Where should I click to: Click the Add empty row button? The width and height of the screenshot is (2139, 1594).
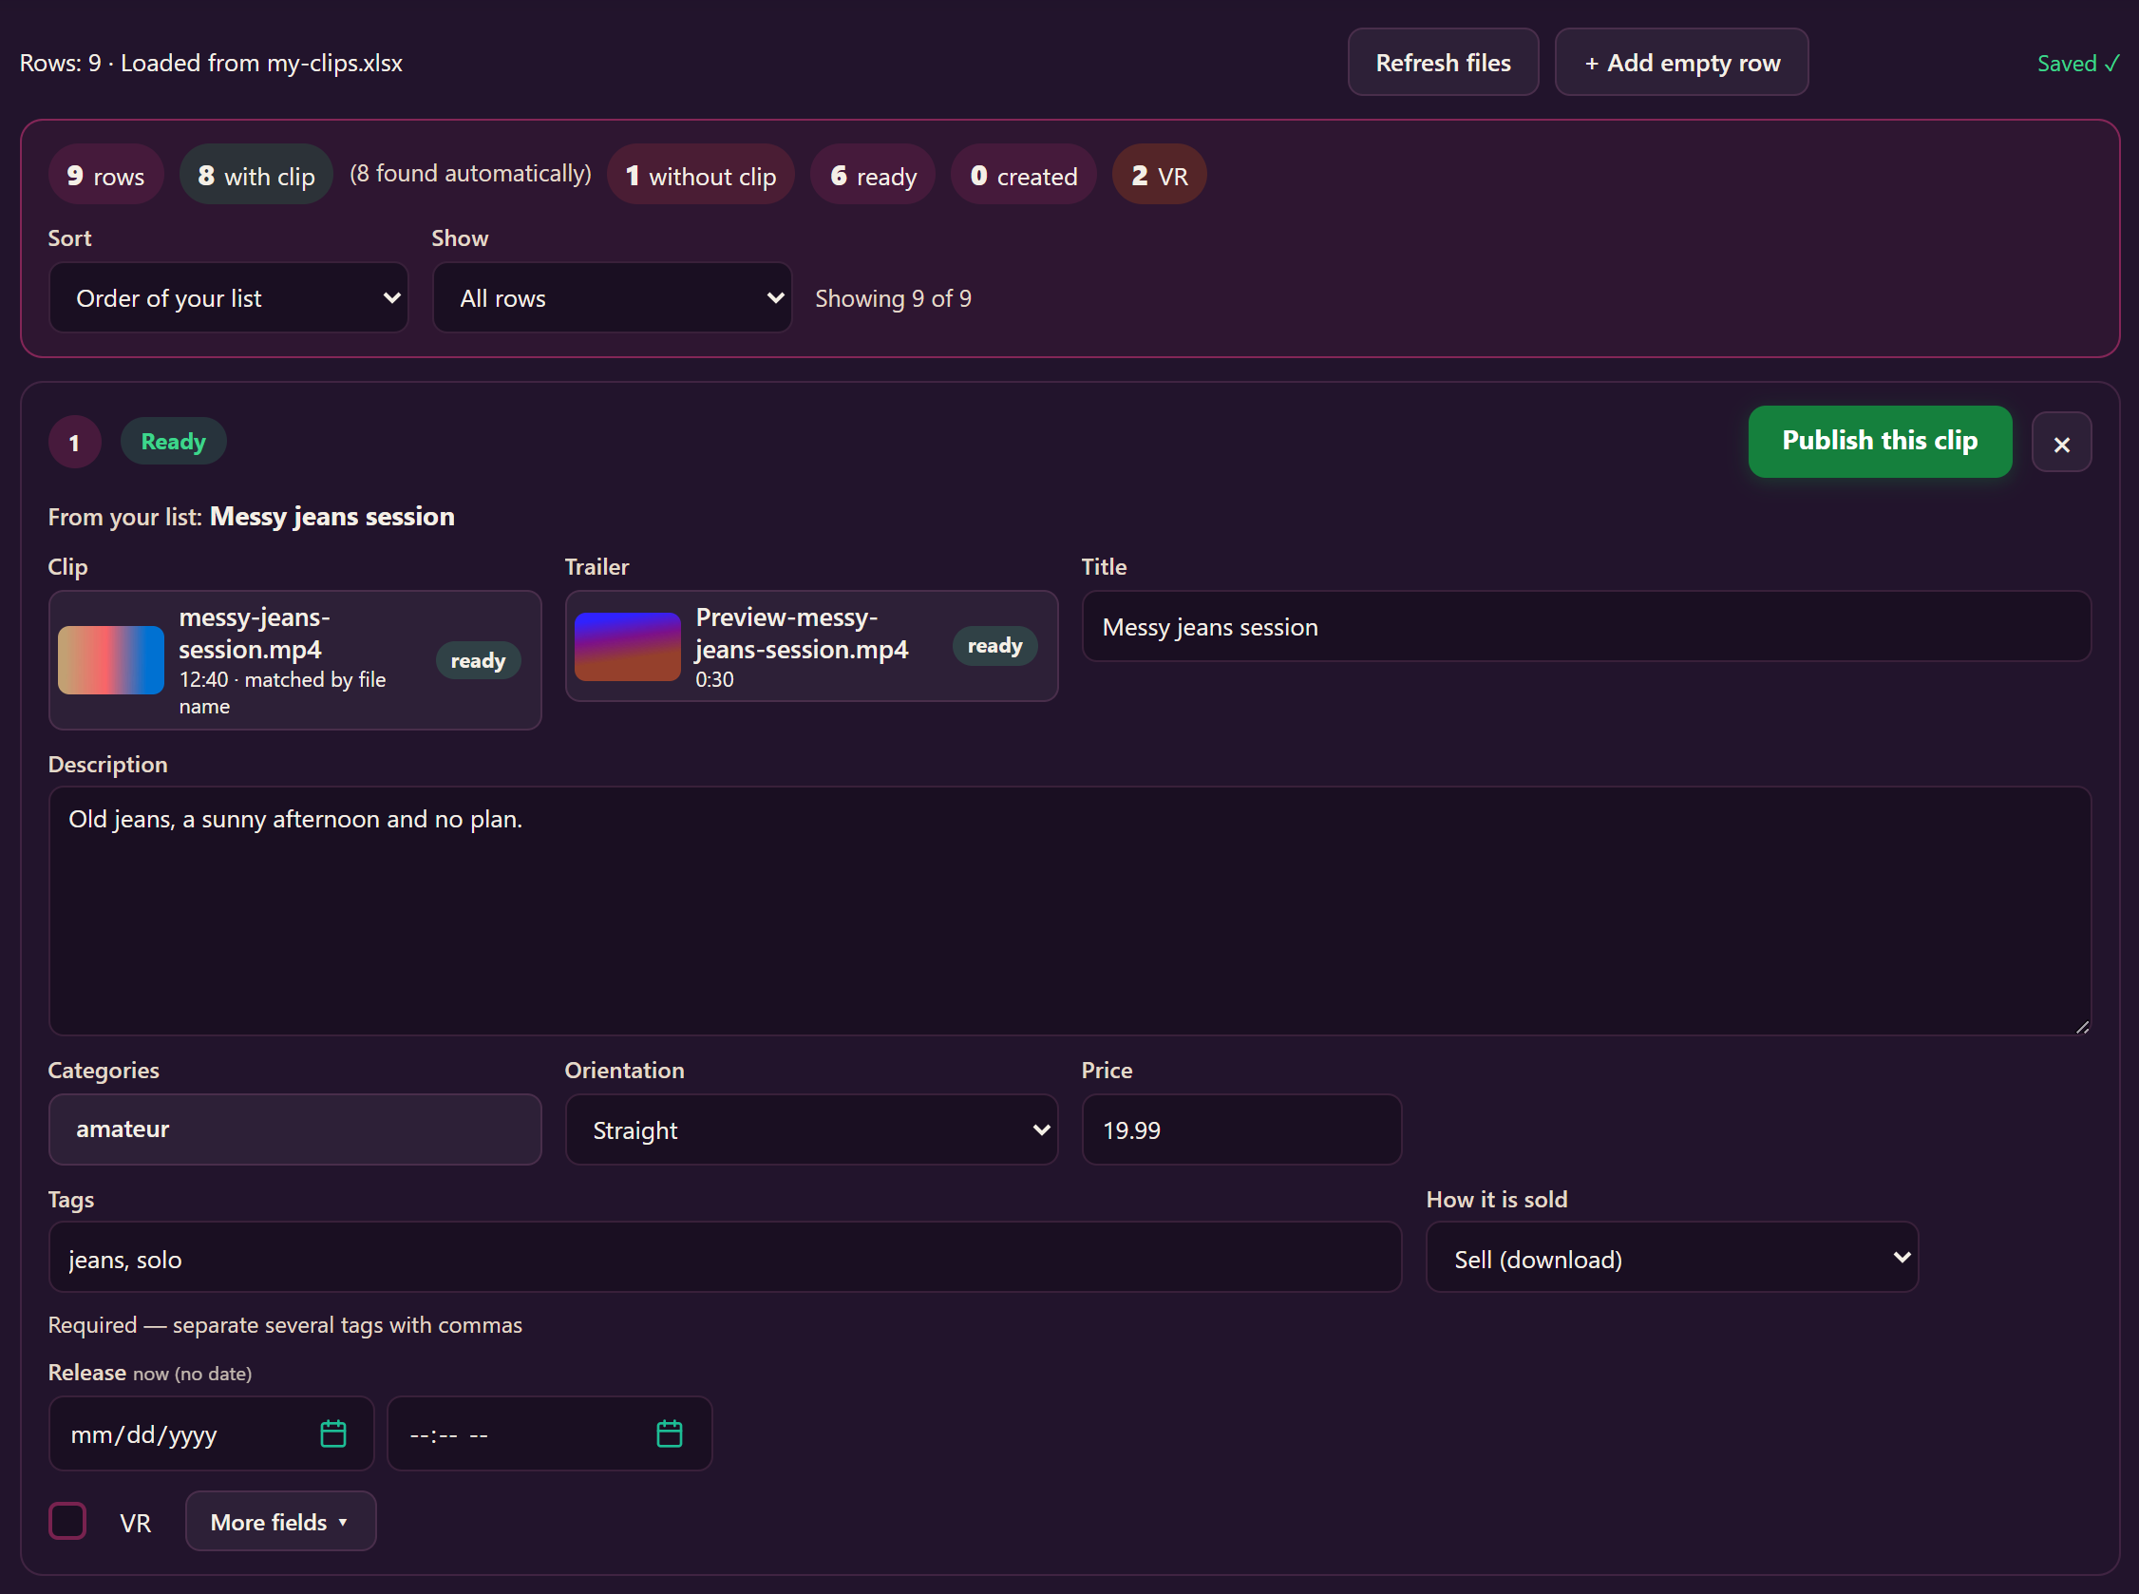tap(1682, 63)
